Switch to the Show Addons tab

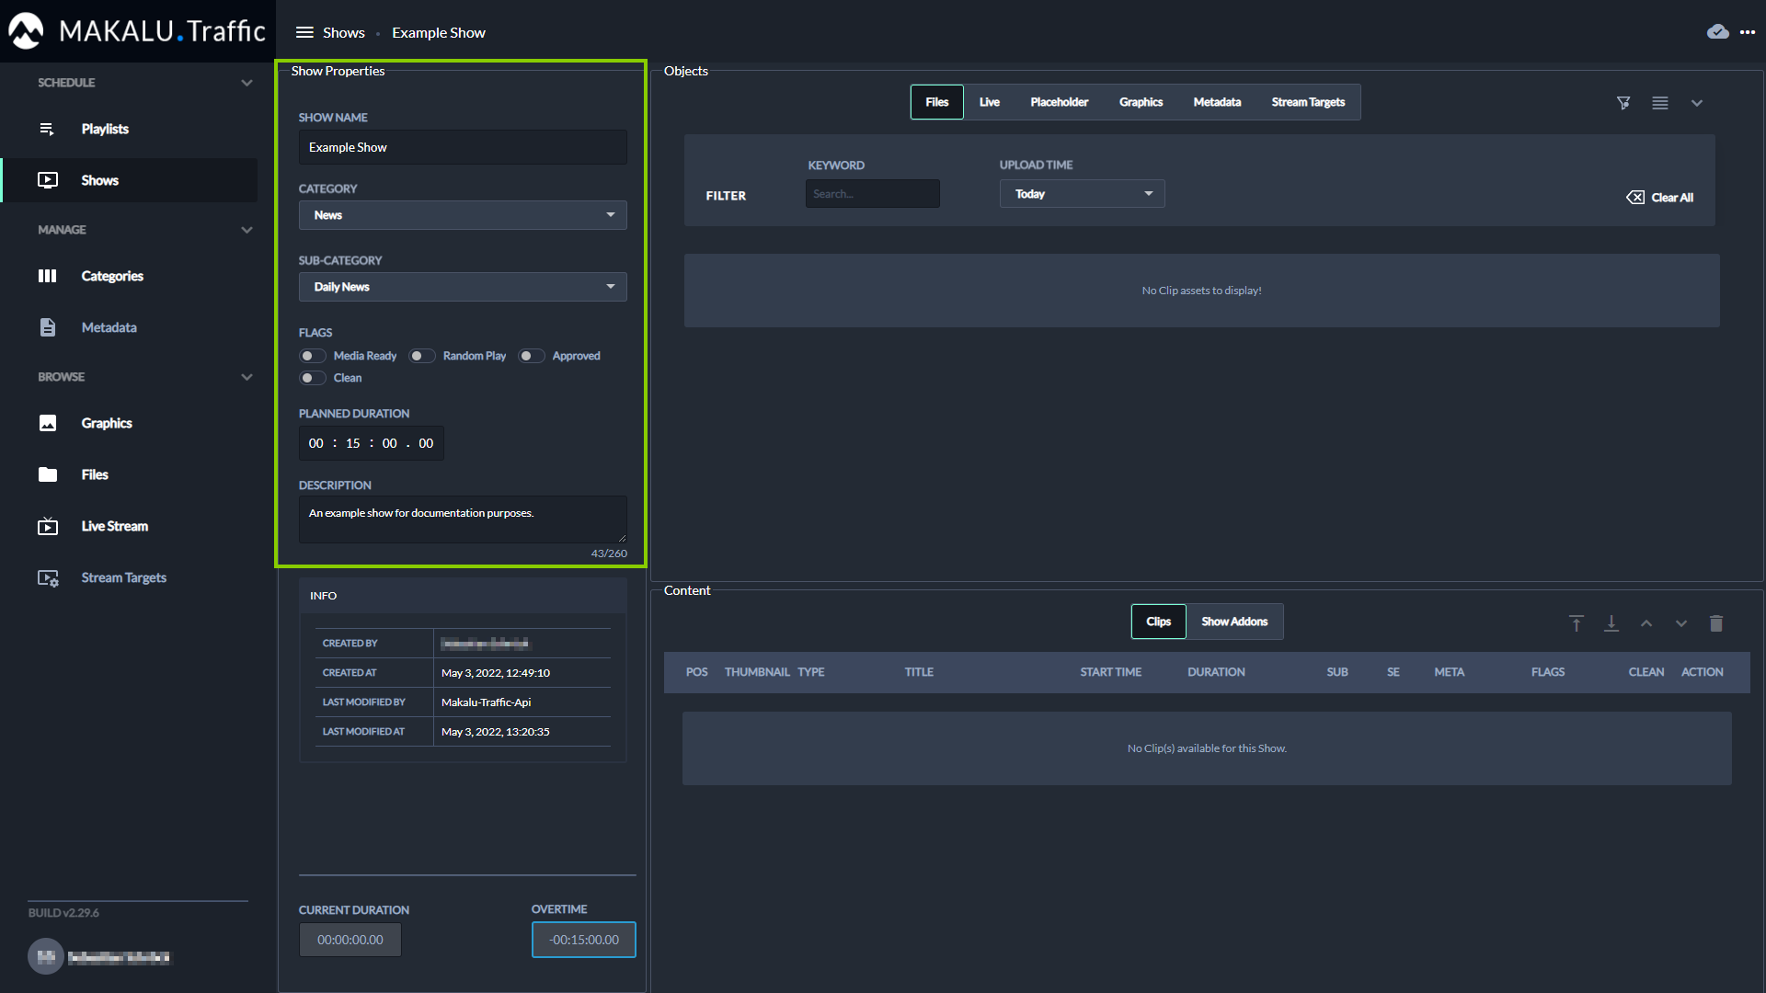click(x=1234, y=622)
